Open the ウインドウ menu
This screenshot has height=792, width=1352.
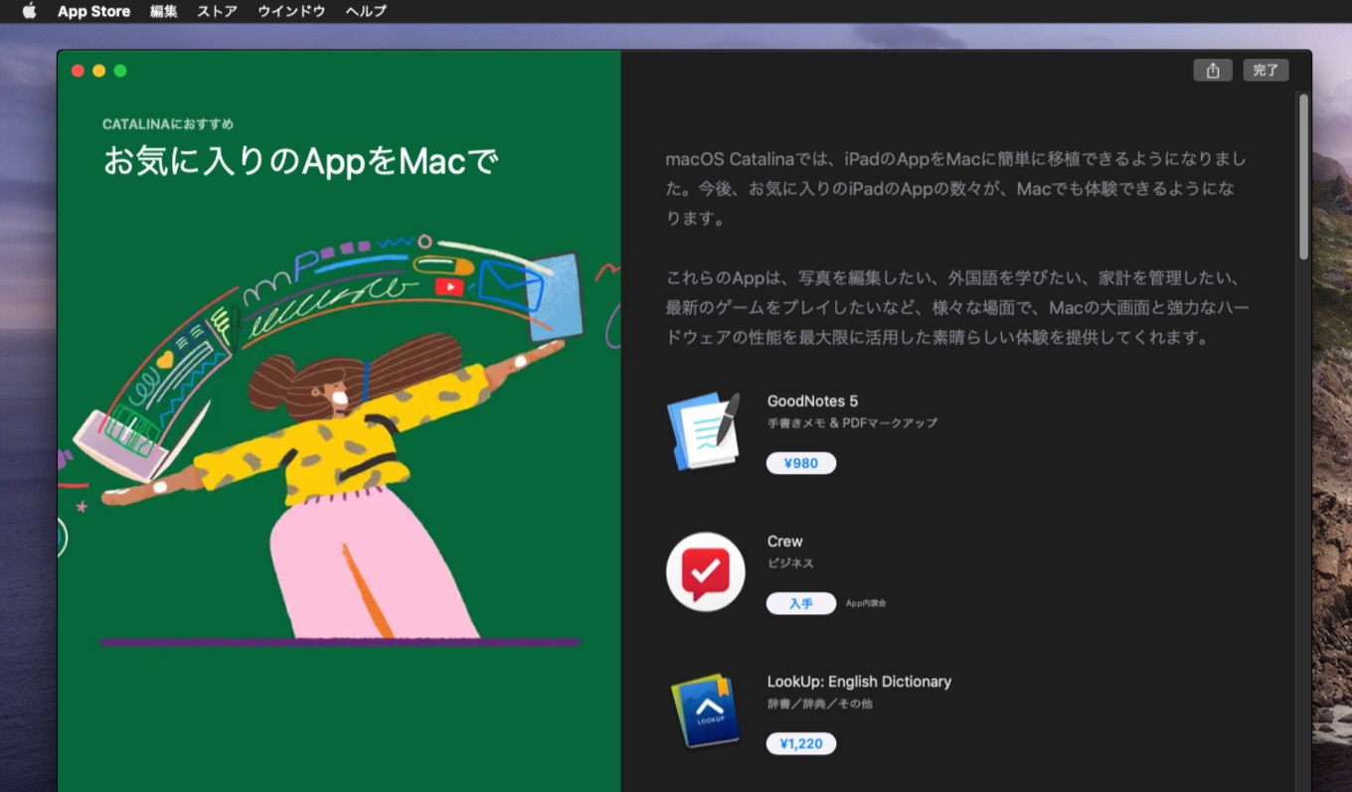tap(291, 11)
